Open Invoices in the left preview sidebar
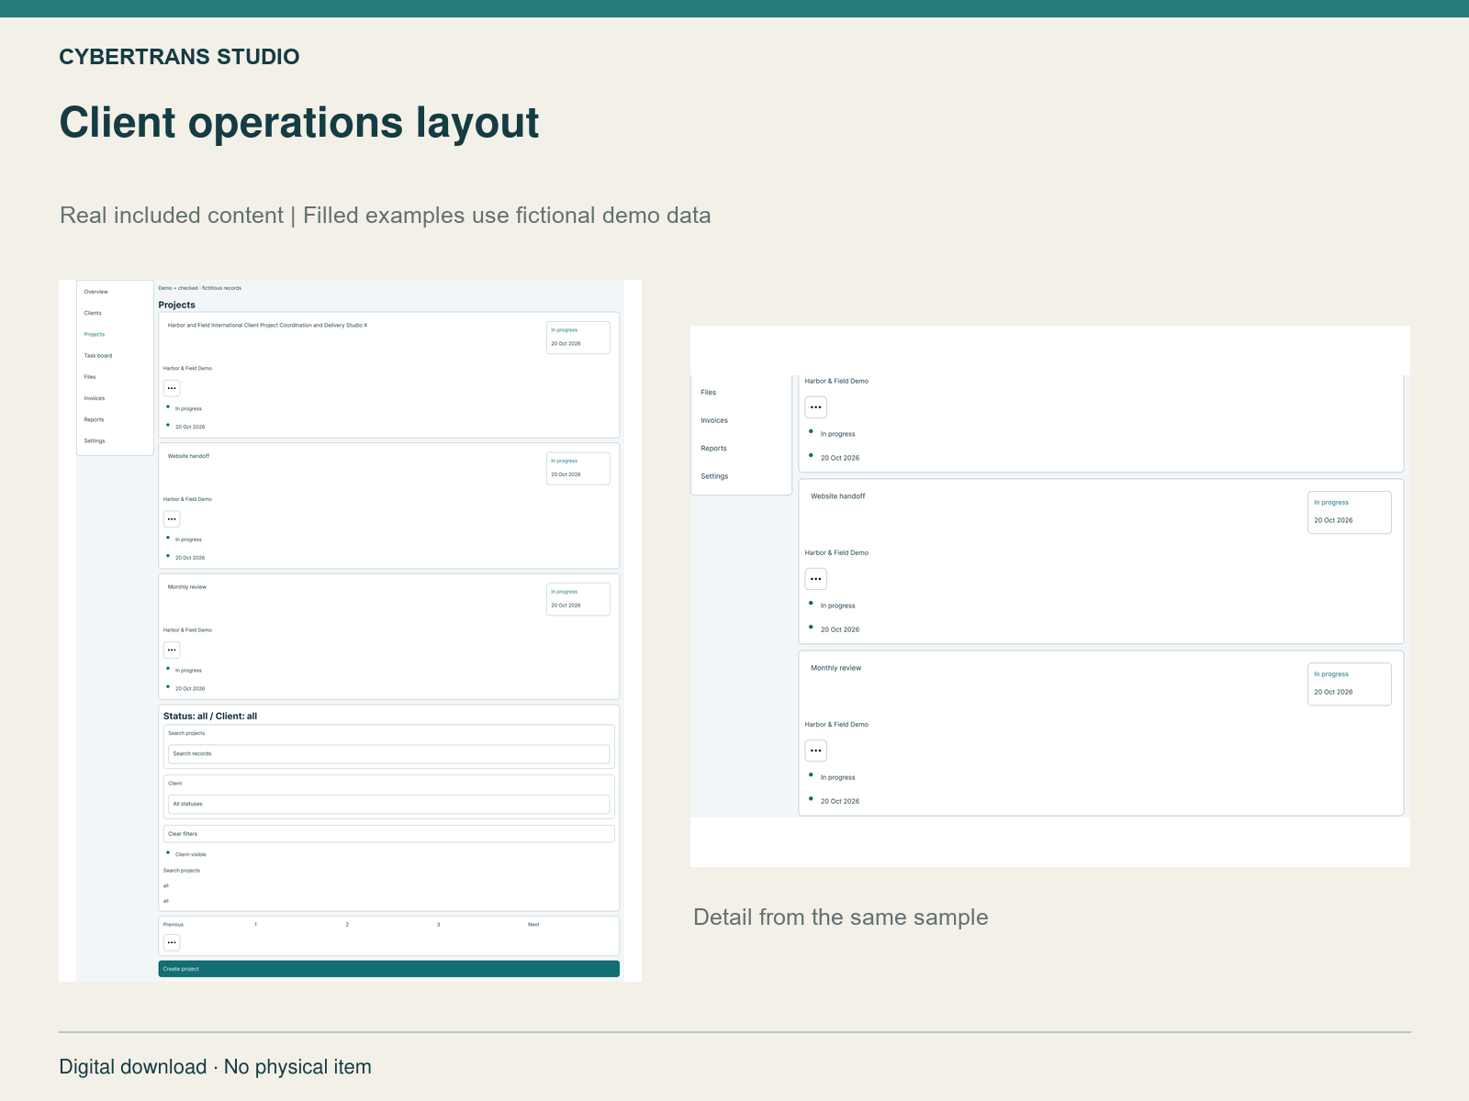The height and width of the screenshot is (1101, 1469). point(95,398)
